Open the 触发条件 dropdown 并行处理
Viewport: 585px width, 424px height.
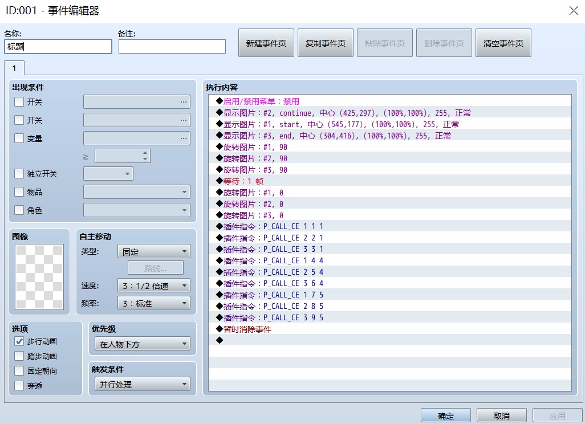[143, 385]
